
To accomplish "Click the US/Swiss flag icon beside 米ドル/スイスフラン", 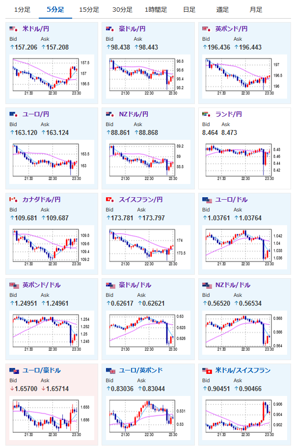I will [x=207, y=370].
